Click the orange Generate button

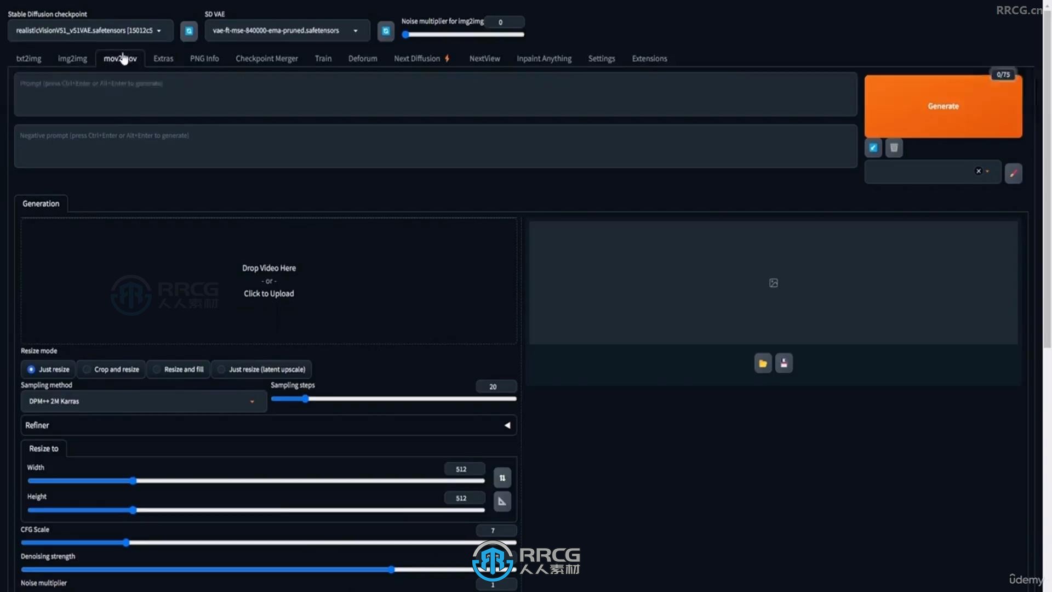(943, 106)
